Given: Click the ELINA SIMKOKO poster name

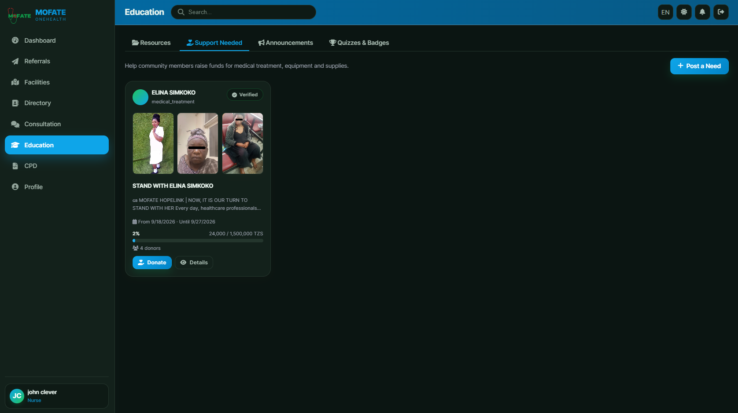Looking at the screenshot, I should (173, 92).
